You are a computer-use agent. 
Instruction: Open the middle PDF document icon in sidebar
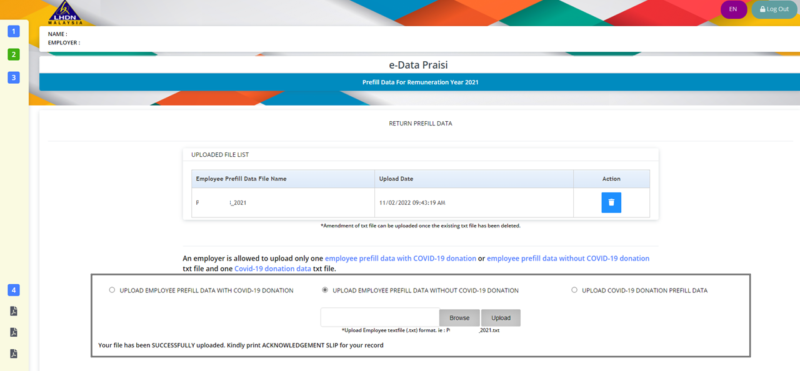coord(14,332)
